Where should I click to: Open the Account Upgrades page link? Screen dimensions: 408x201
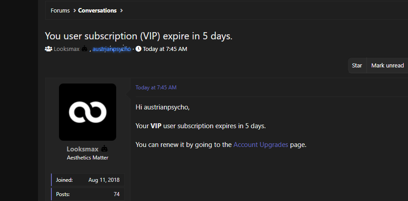click(x=261, y=145)
